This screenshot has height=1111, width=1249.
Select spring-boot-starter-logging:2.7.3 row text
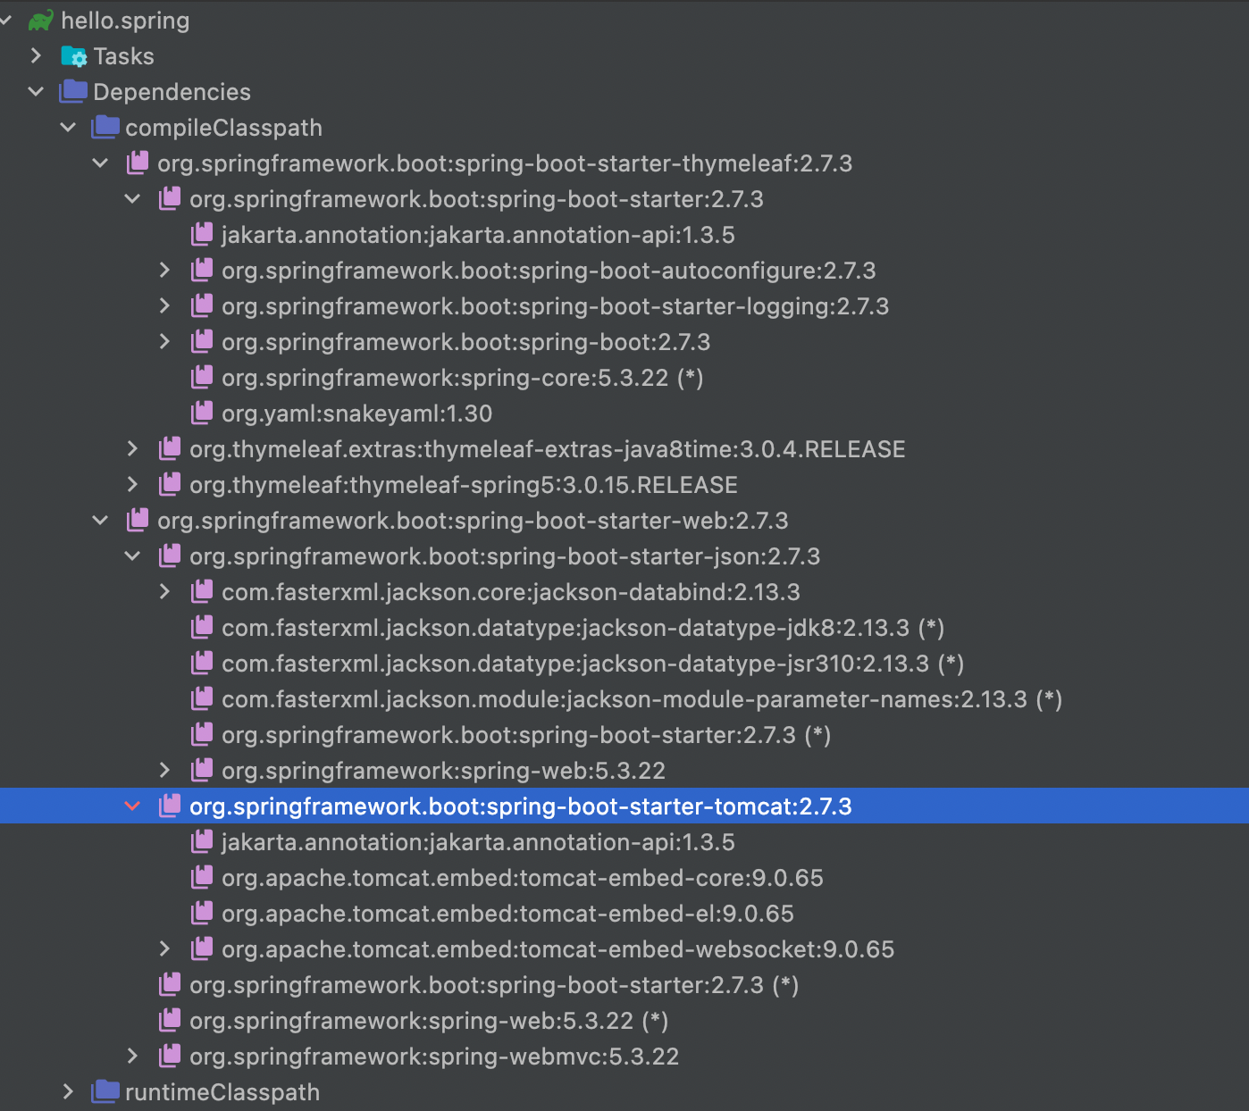click(x=556, y=306)
